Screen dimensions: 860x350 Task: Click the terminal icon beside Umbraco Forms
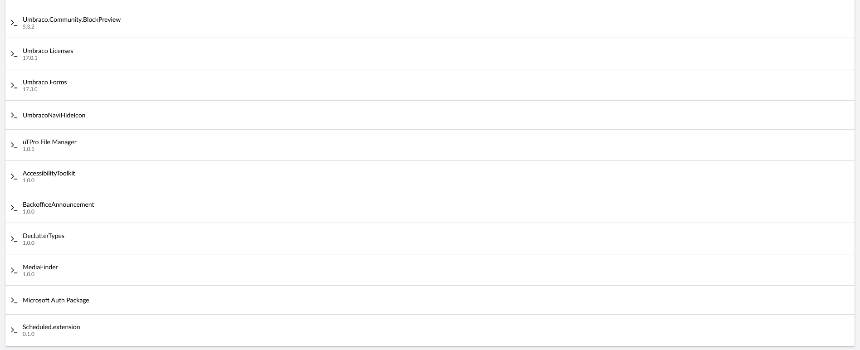[14, 85]
